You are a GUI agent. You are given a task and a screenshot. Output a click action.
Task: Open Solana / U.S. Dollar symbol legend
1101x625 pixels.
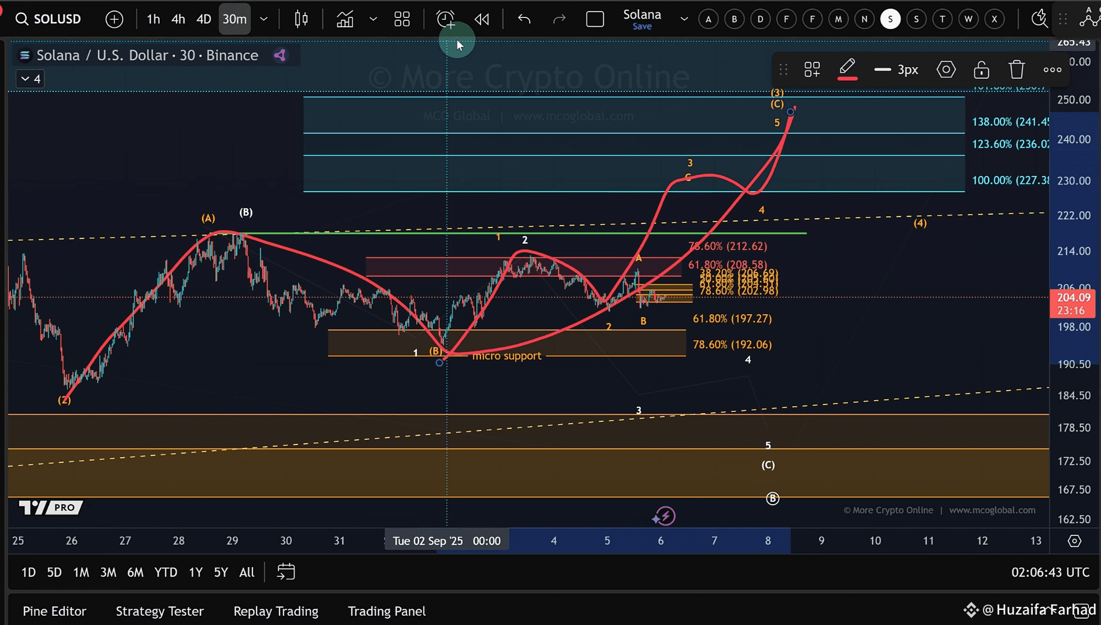click(x=147, y=55)
